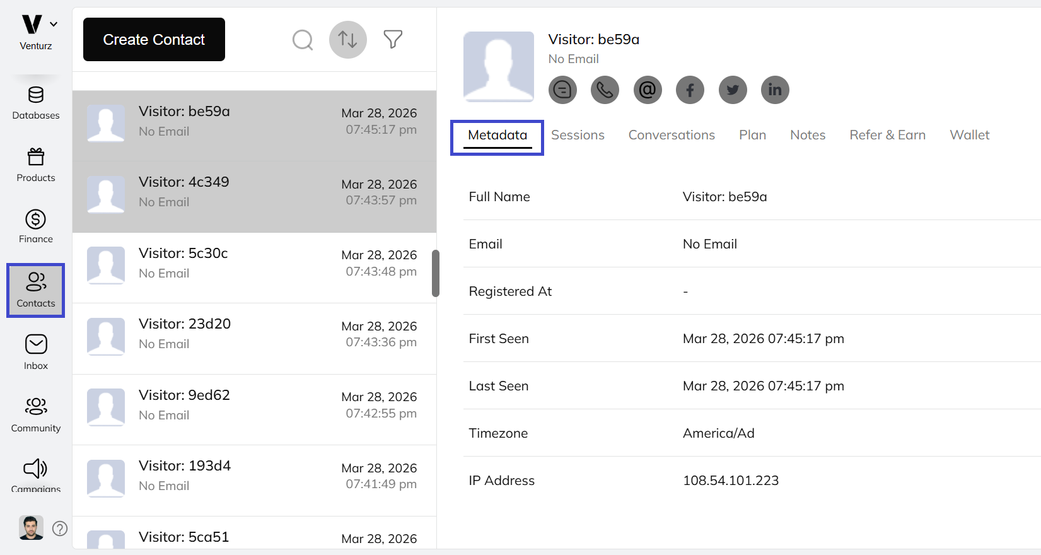Click the 07:43:48 pm timestamp in list
This screenshot has width=1041, height=555.
tap(381, 271)
